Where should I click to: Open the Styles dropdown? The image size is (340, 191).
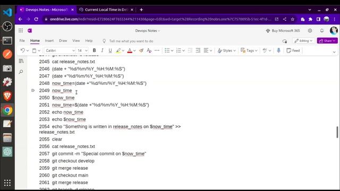(226, 50)
